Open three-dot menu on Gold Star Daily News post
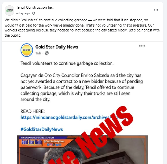This screenshot has width=167, height=164. [142, 46]
